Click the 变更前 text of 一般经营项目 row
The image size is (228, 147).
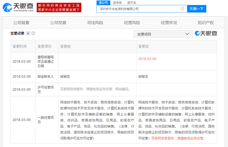click(x=97, y=120)
